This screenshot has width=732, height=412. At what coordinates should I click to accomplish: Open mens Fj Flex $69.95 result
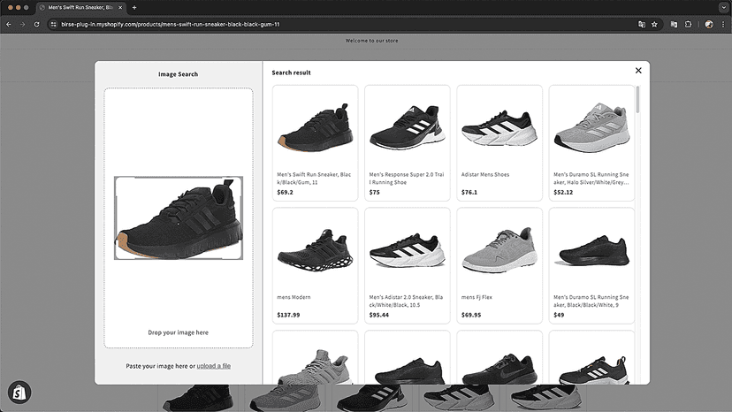coord(499,266)
